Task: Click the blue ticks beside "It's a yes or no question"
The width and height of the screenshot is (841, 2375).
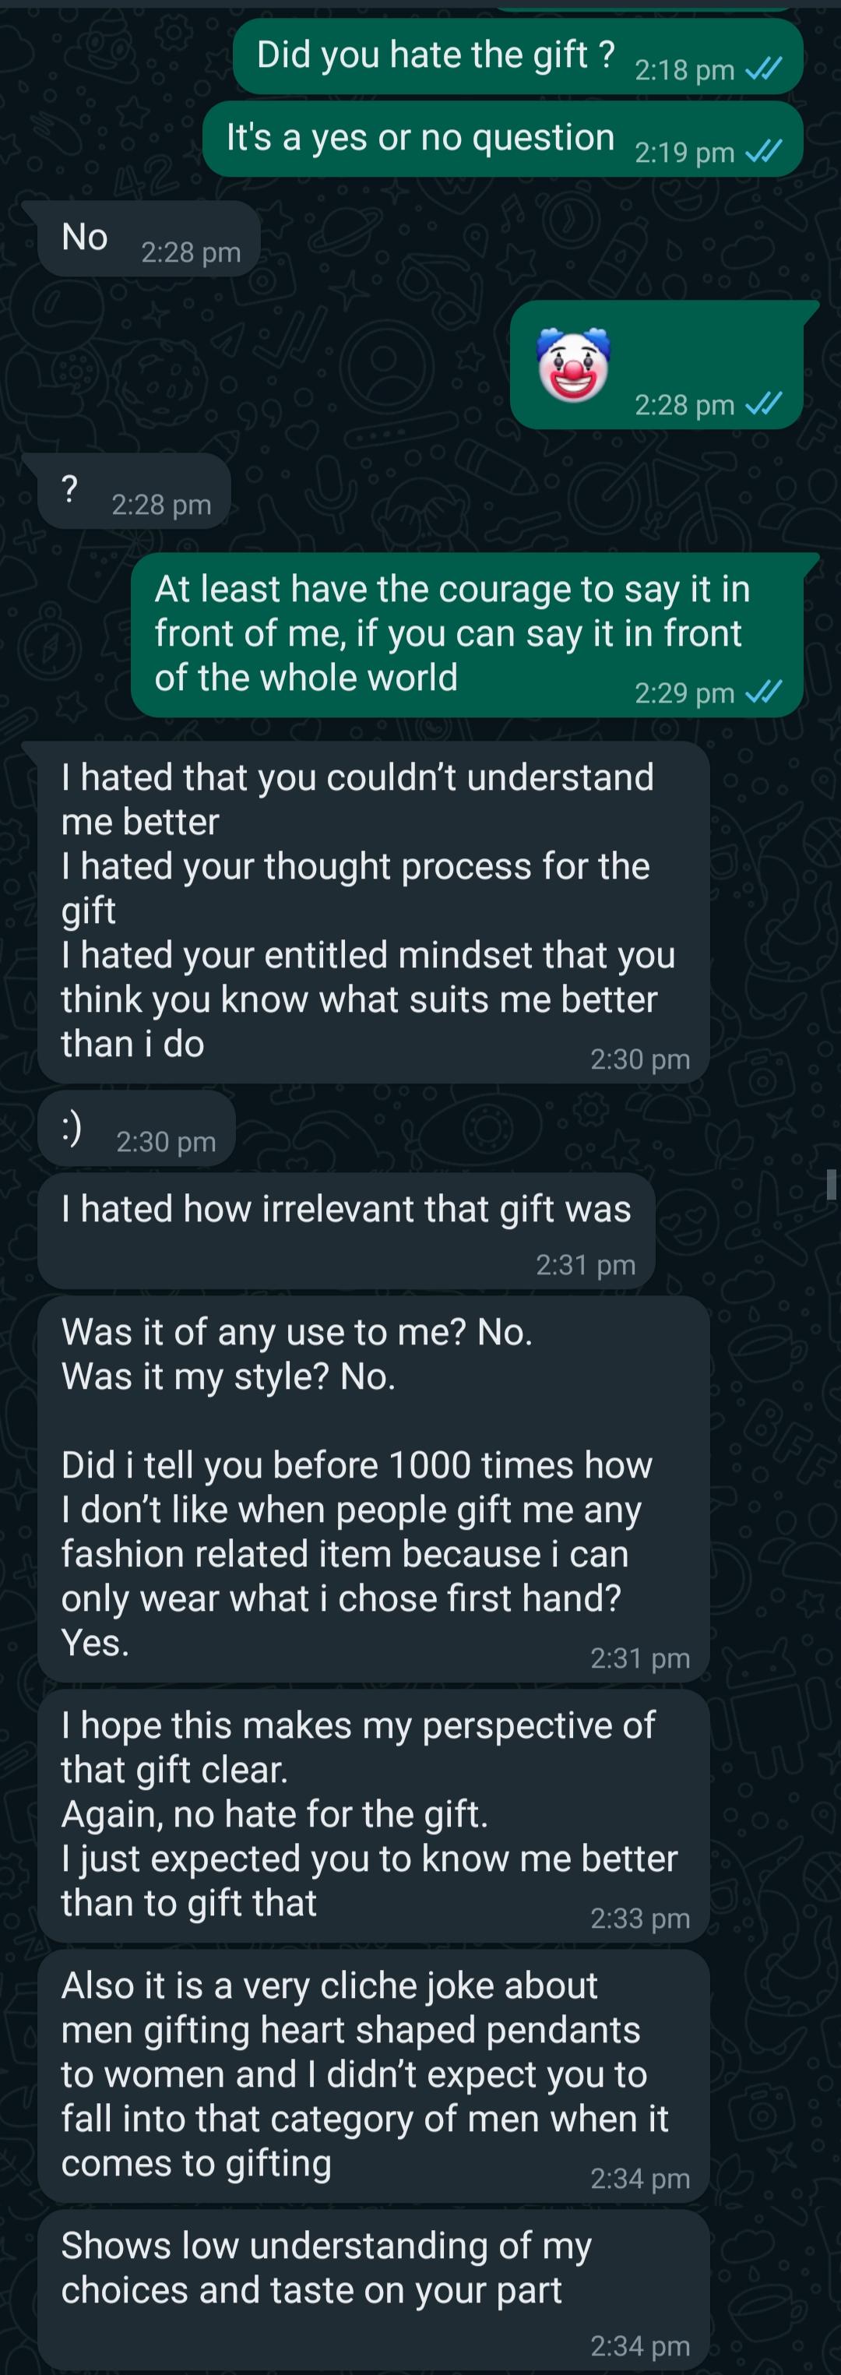Action: tap(764, 151)
